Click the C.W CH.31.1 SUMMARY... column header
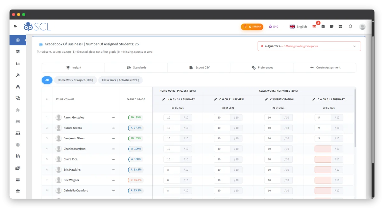 click(332, 99)
